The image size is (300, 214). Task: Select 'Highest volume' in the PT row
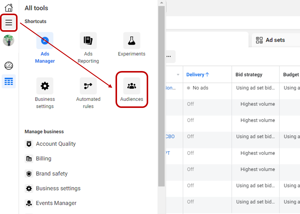point(258,153)
